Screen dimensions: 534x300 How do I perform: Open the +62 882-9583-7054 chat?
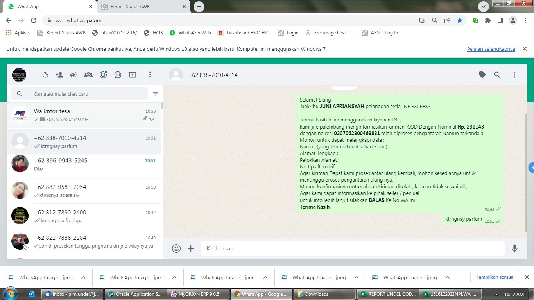[x=84, y=191]
